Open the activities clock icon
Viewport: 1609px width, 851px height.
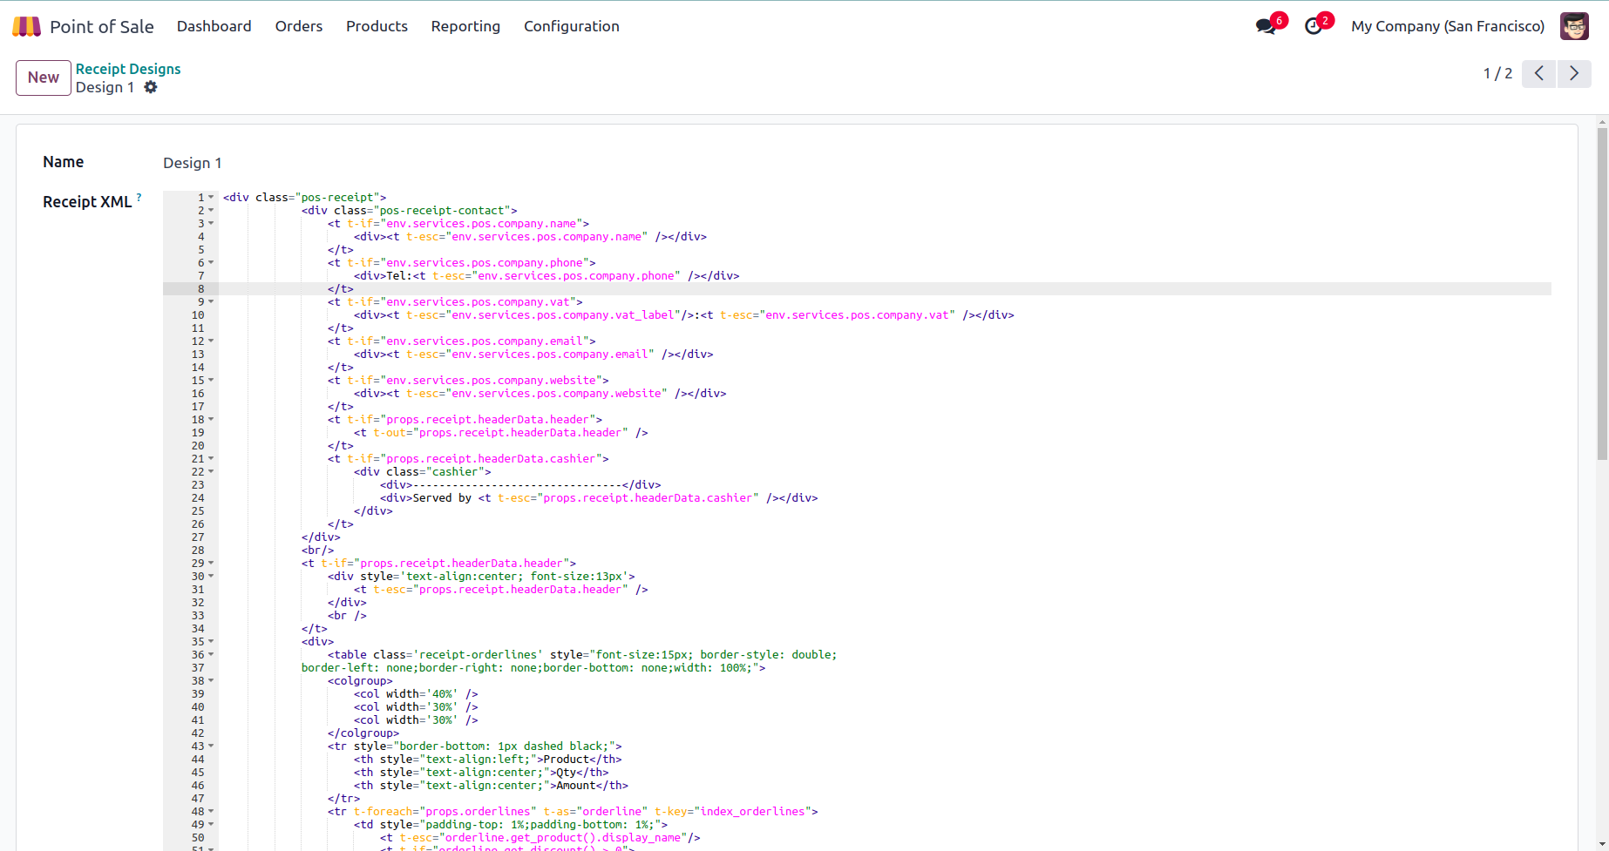click(1313, 27)
